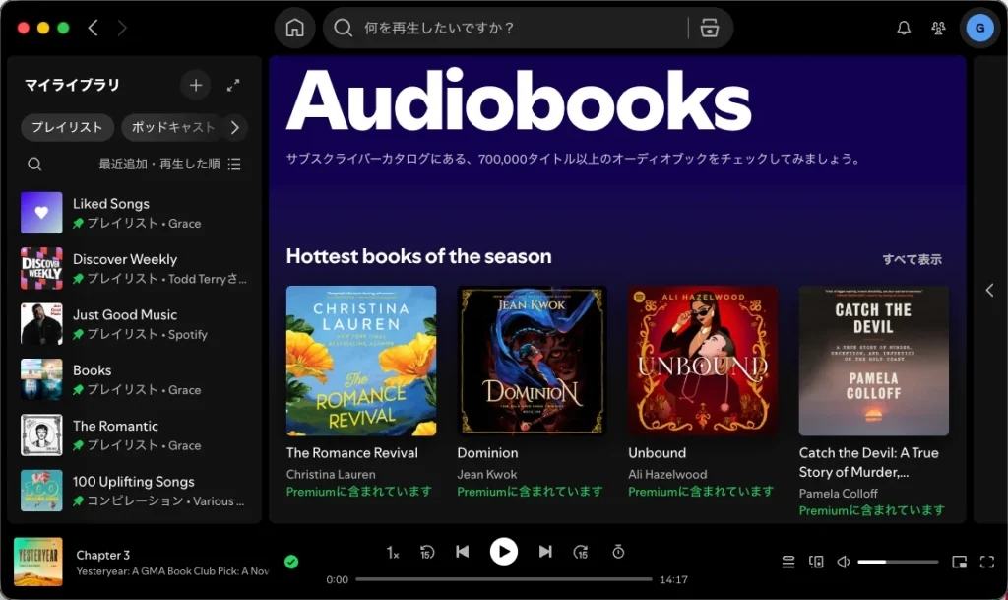This screenshot has width=1008, height=600.
Task: Click the Catch the Devil cover art
Action: click(874, 361)
